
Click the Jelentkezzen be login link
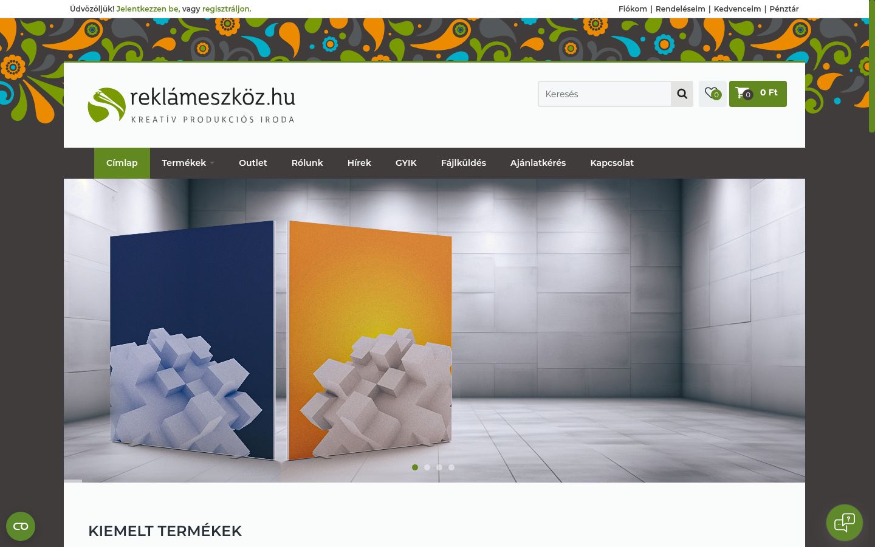(x=147, y=9)
